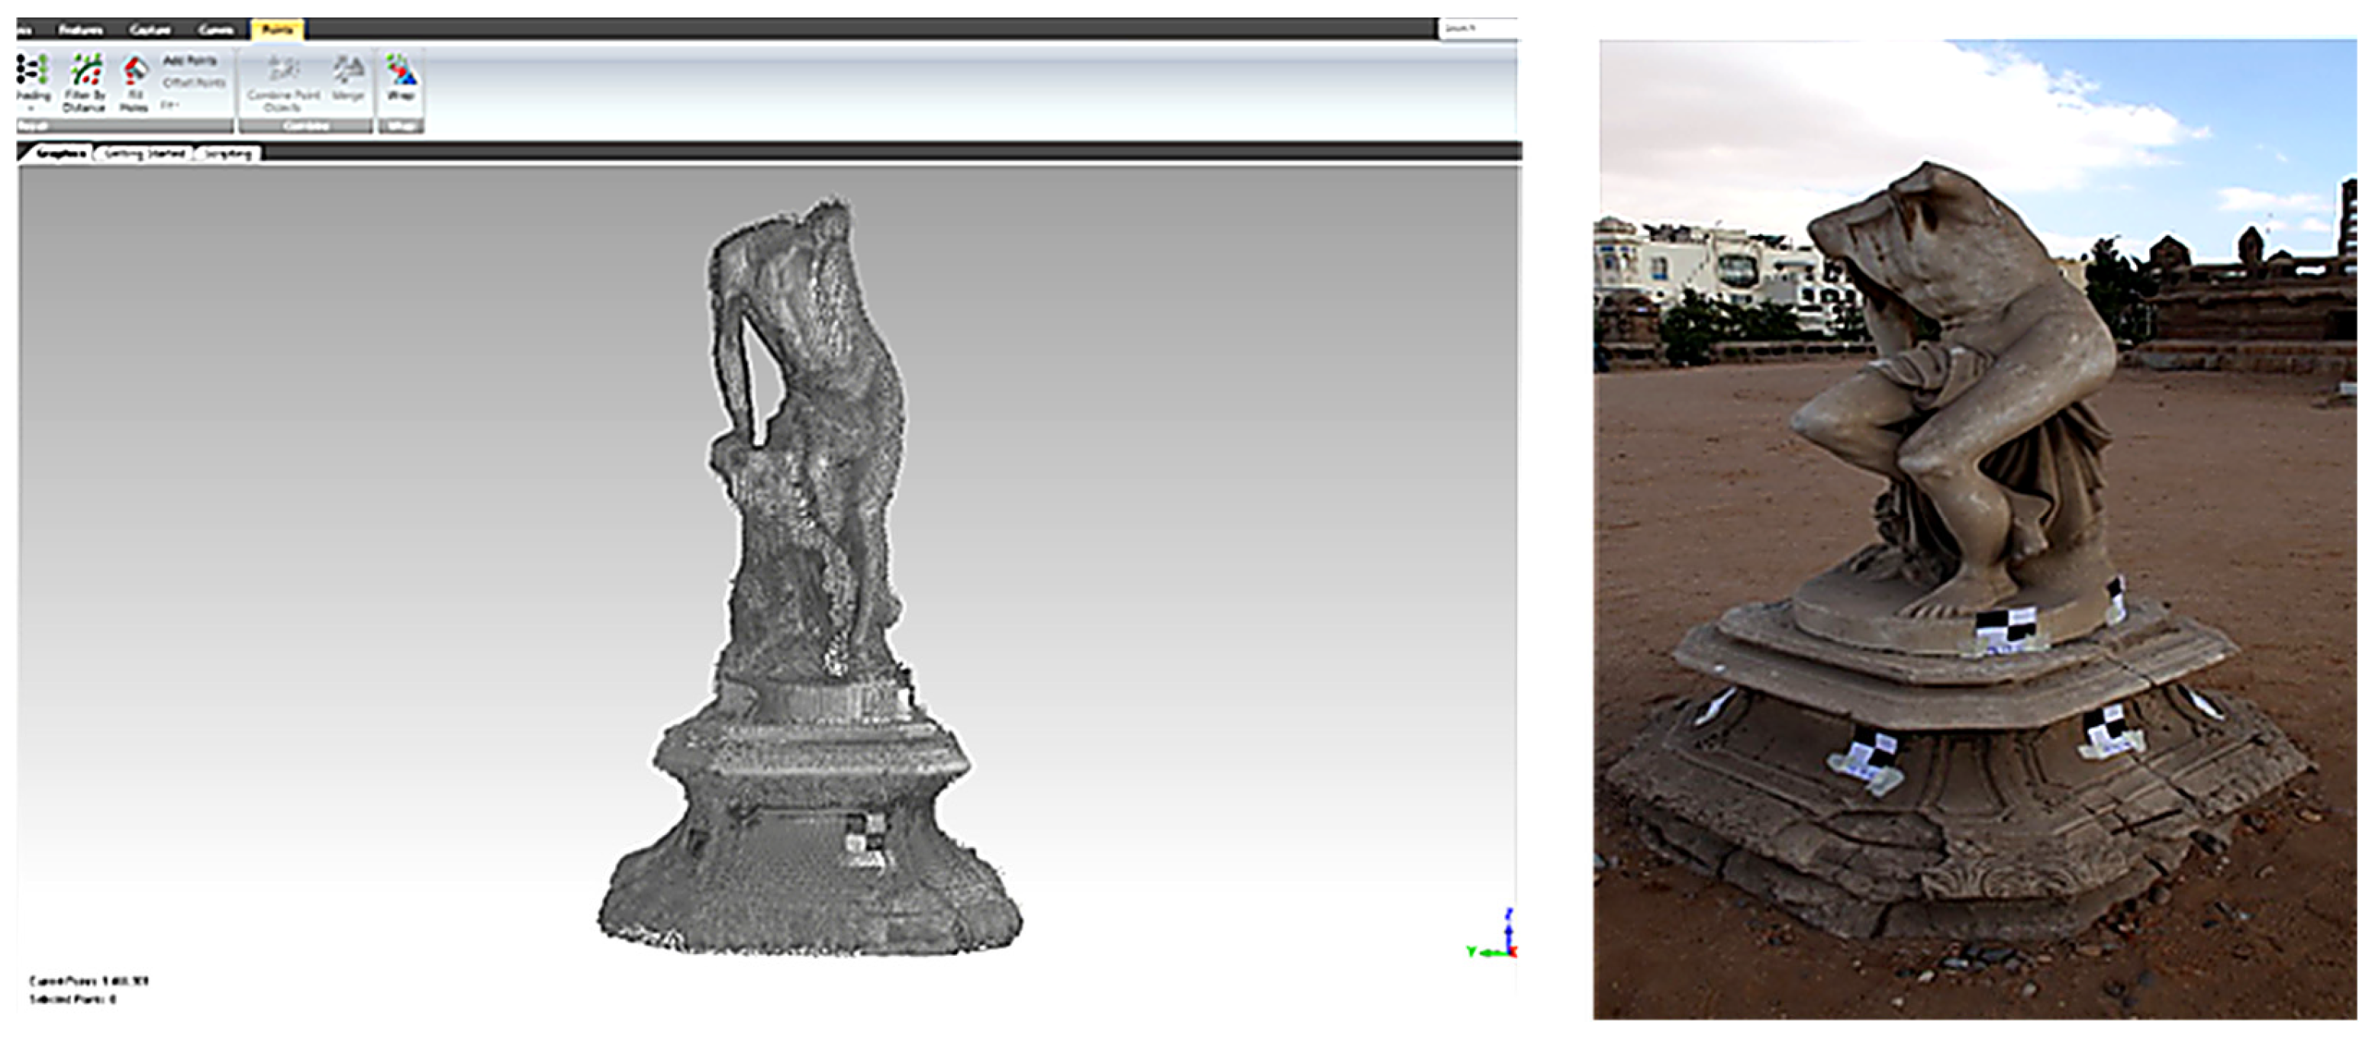Viewport: 2375px width, 1051px height.
Task: Open the Scripting view tab
Action: pyautogui.click(x=227, y=154)
